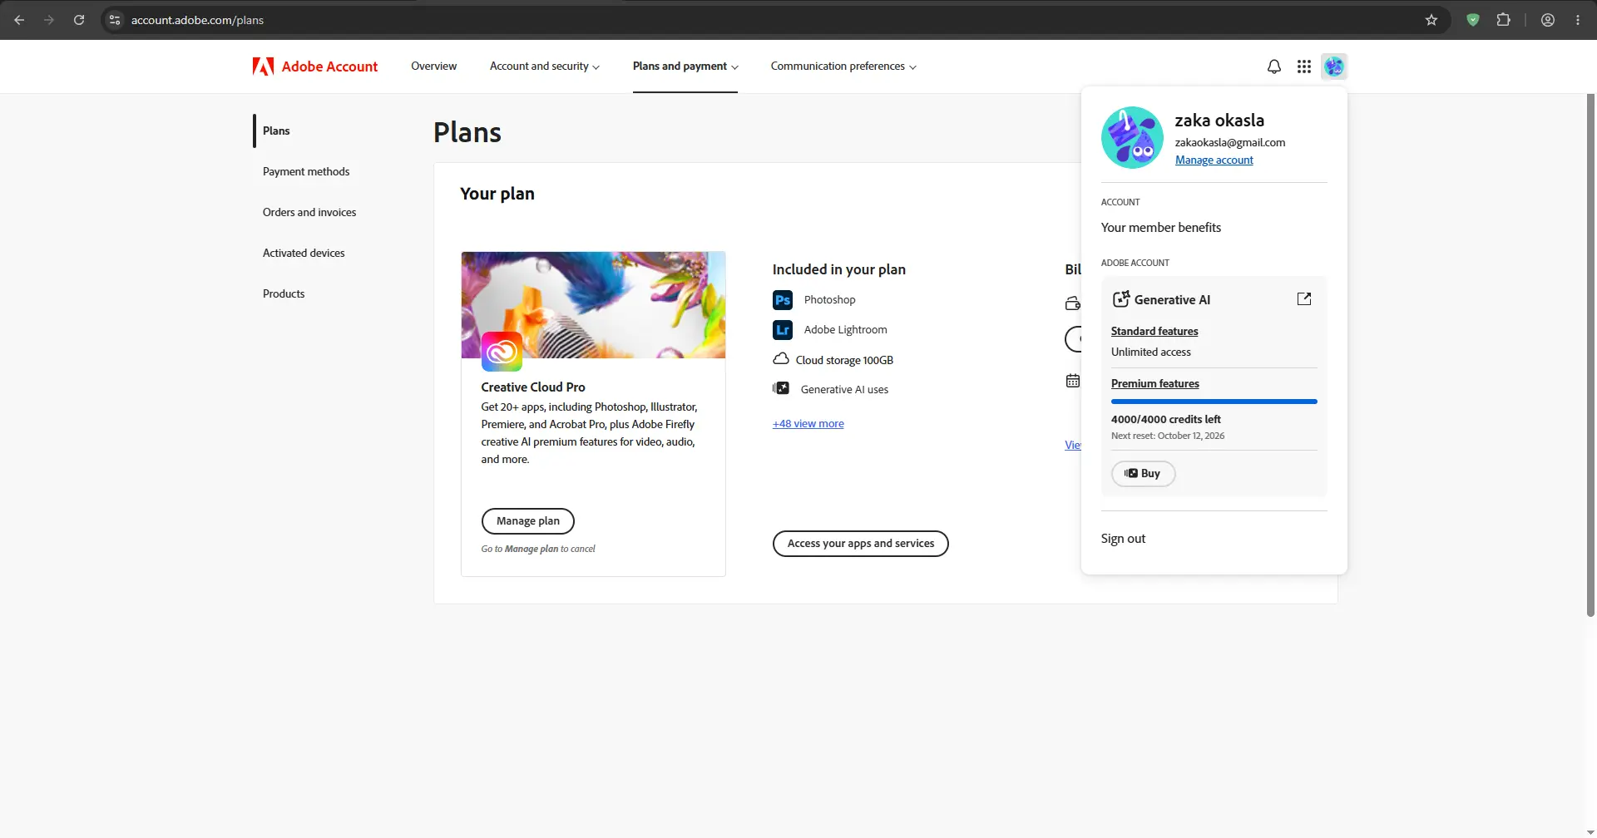Click the billing calendar icon

point(1073,381)
